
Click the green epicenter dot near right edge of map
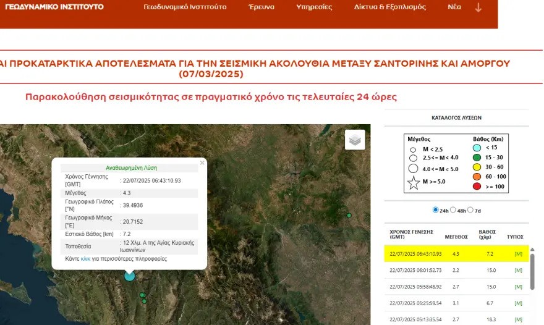coord(349,216)
